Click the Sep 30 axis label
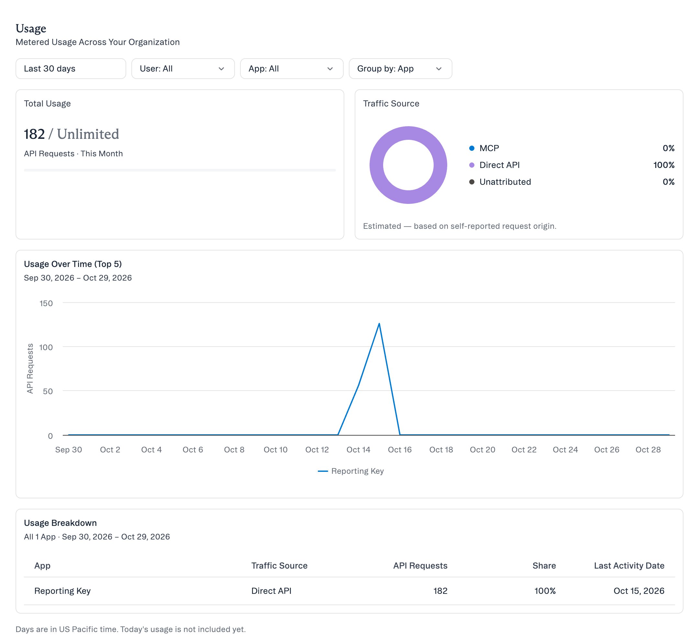The image size is (699, 644). (69, 450)
